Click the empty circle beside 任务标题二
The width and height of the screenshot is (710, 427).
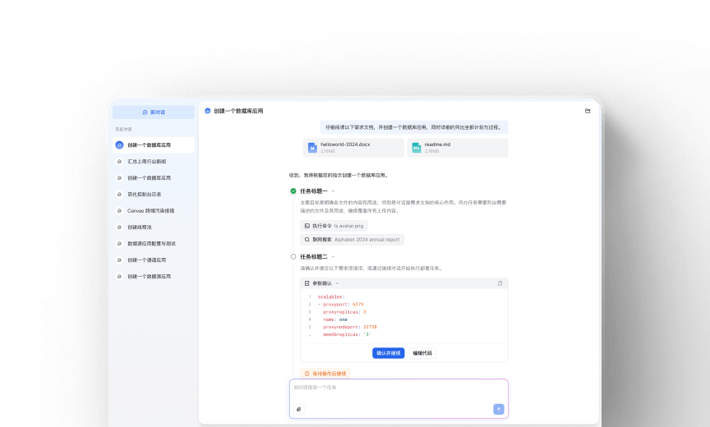click(293, 256)
